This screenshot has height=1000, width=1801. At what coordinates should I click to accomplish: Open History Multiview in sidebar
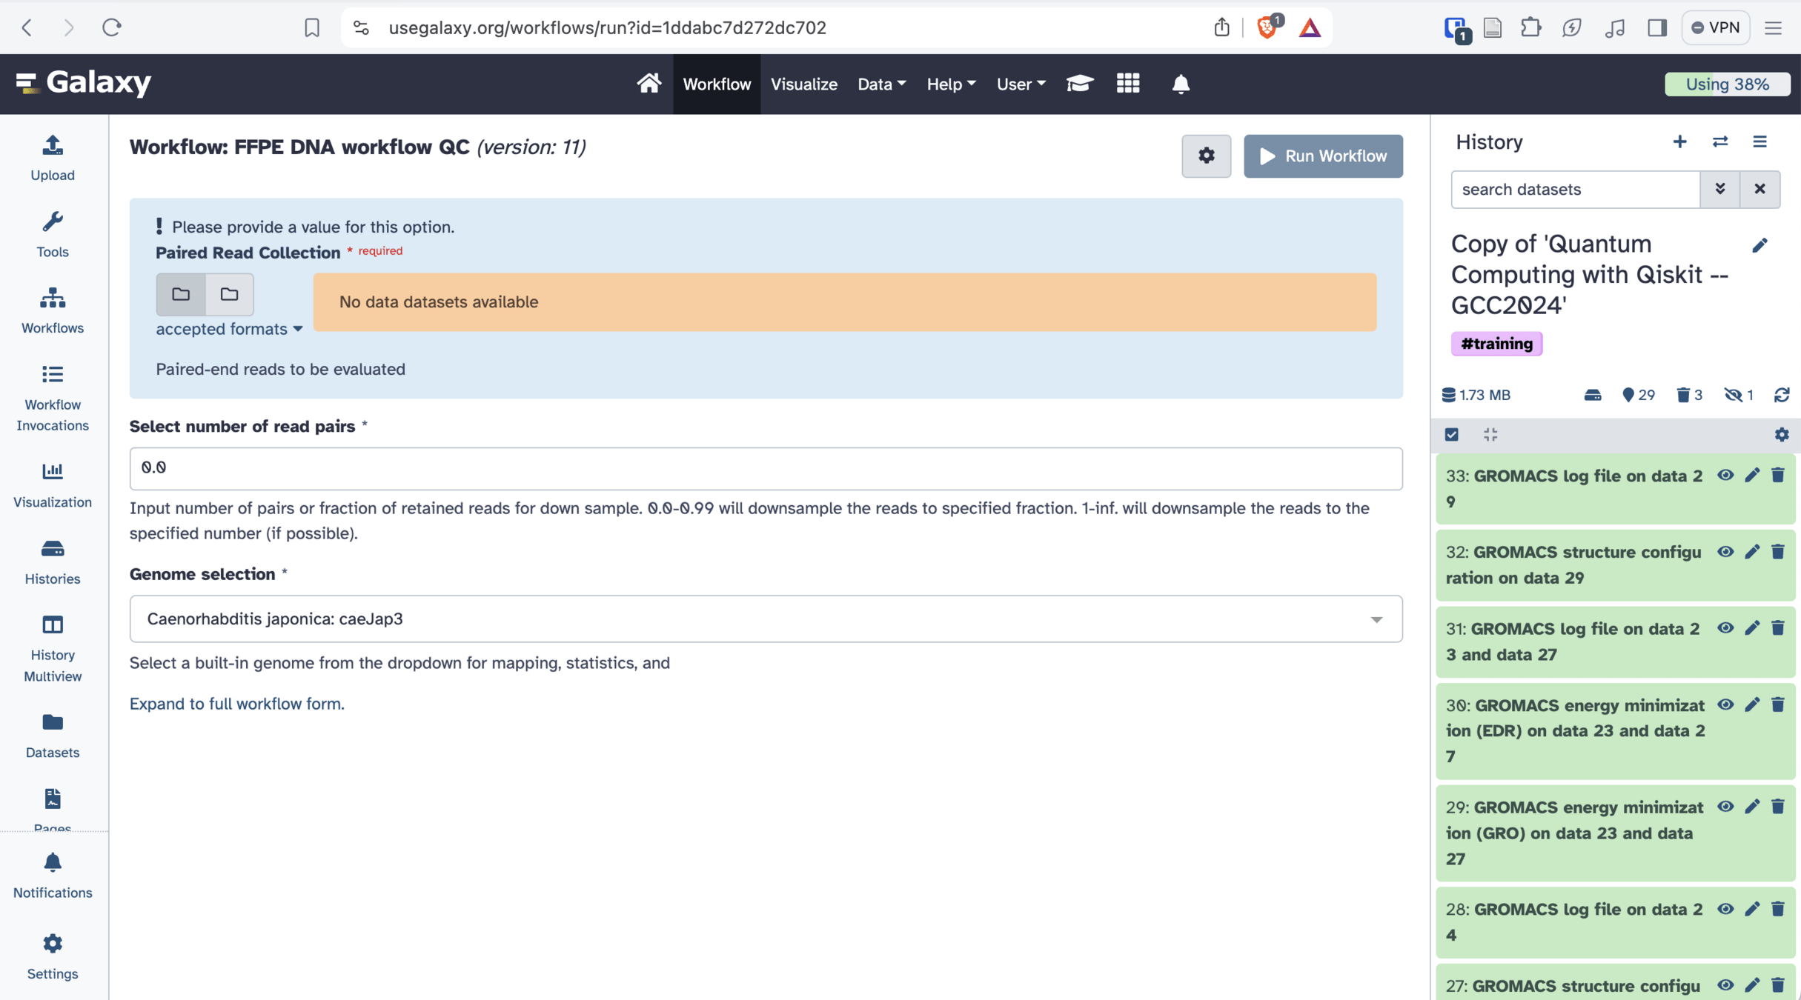(x=52, y=648)
